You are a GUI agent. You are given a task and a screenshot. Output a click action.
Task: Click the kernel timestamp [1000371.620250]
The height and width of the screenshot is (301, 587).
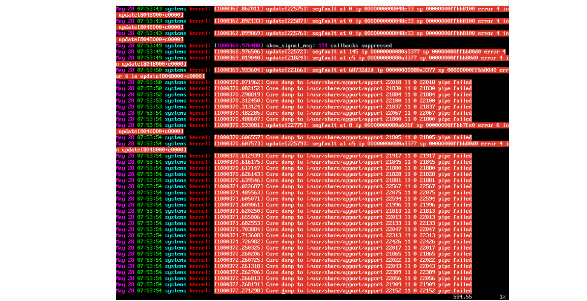tap(239, 211)
